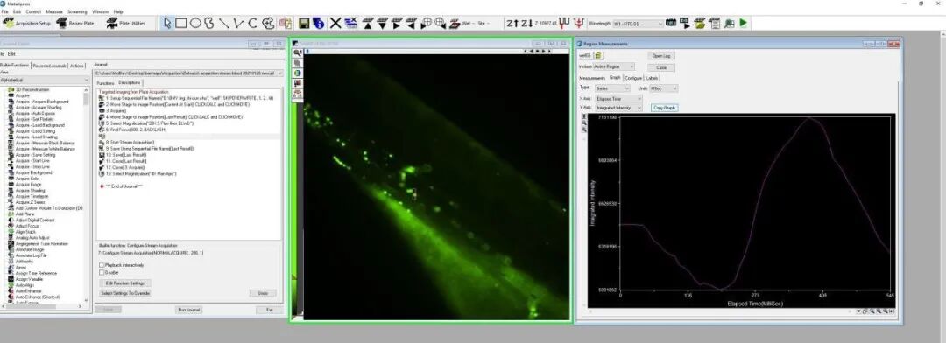946x343 pixels.
Task: Select the Acquire Timelapse function in list
Action: 32,197
